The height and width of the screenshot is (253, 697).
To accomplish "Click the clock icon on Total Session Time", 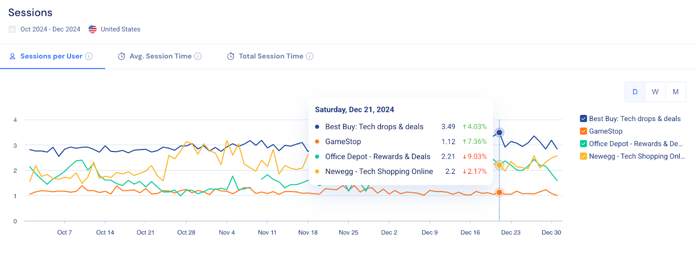I will pos(231,56).
